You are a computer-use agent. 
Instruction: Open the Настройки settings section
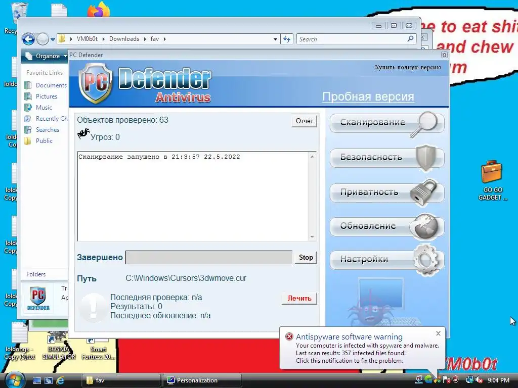click(386, 260)
